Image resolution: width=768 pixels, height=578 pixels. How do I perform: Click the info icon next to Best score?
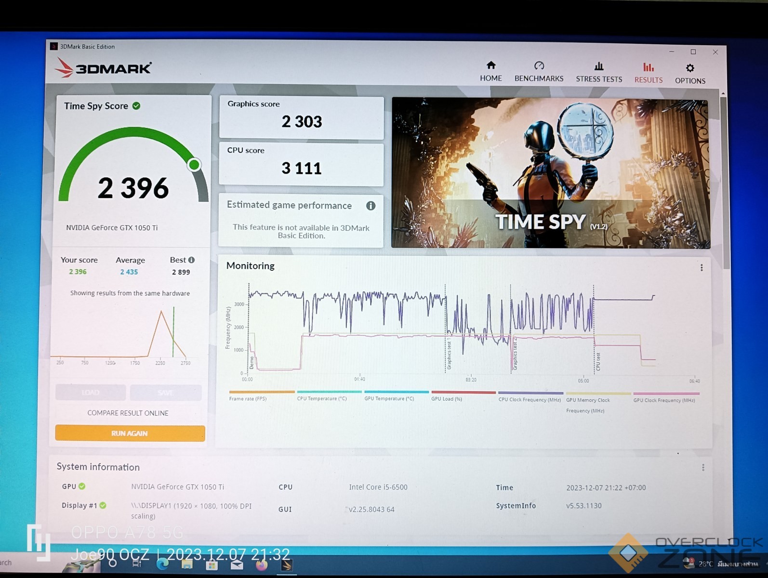(x=191, y=260)
